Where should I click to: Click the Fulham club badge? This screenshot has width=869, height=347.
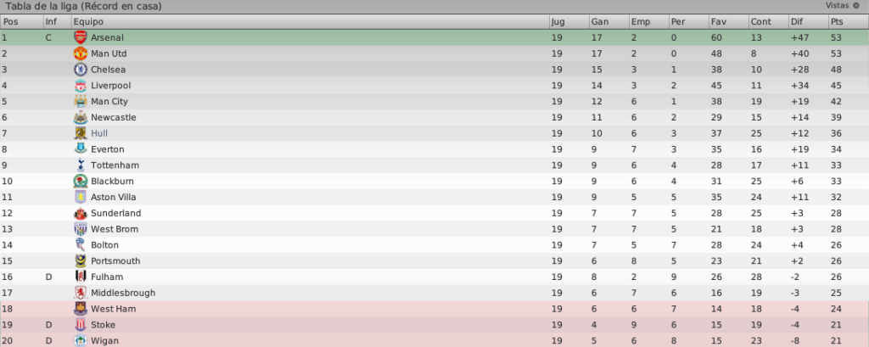[x=81, y=277]
